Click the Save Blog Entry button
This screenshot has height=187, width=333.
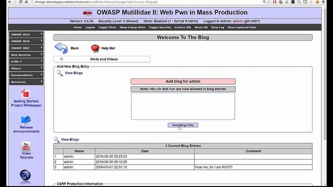pyautogui.click(x=183, y=125)
